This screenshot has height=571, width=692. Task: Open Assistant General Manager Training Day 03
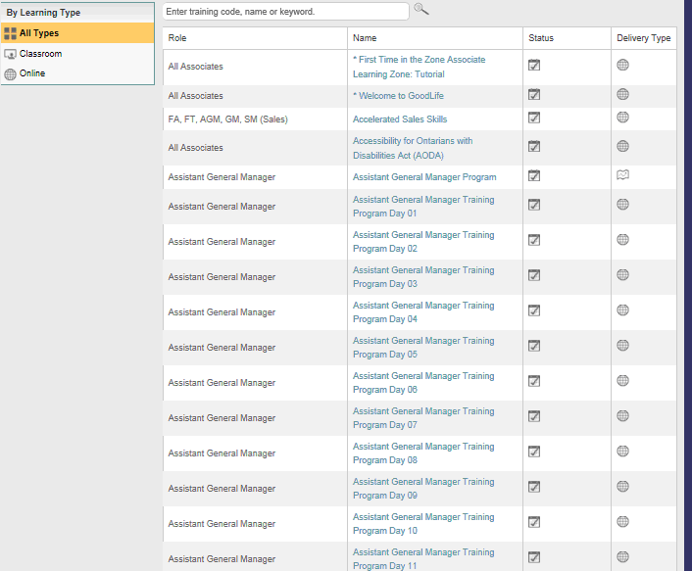tap(423, 277)
